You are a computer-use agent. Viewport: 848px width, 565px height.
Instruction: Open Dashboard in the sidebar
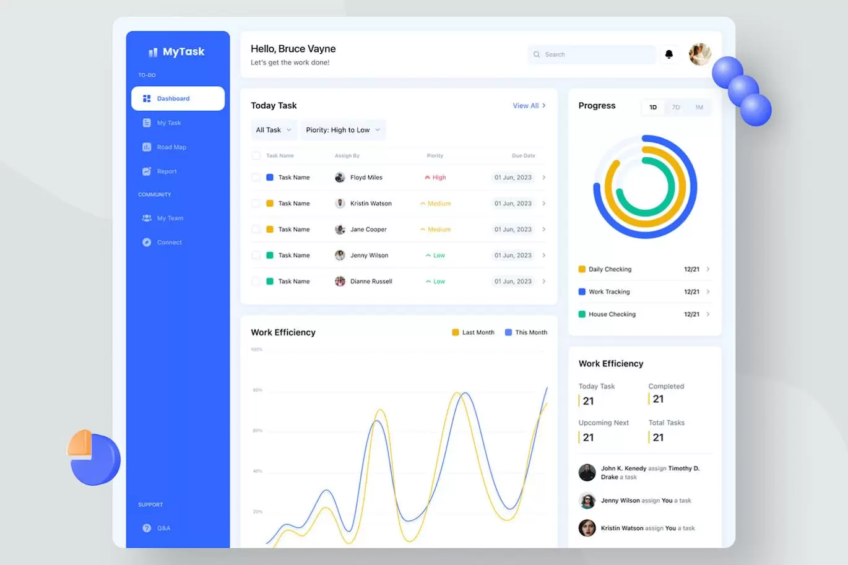pyautogui.click(x=178, y=98)
